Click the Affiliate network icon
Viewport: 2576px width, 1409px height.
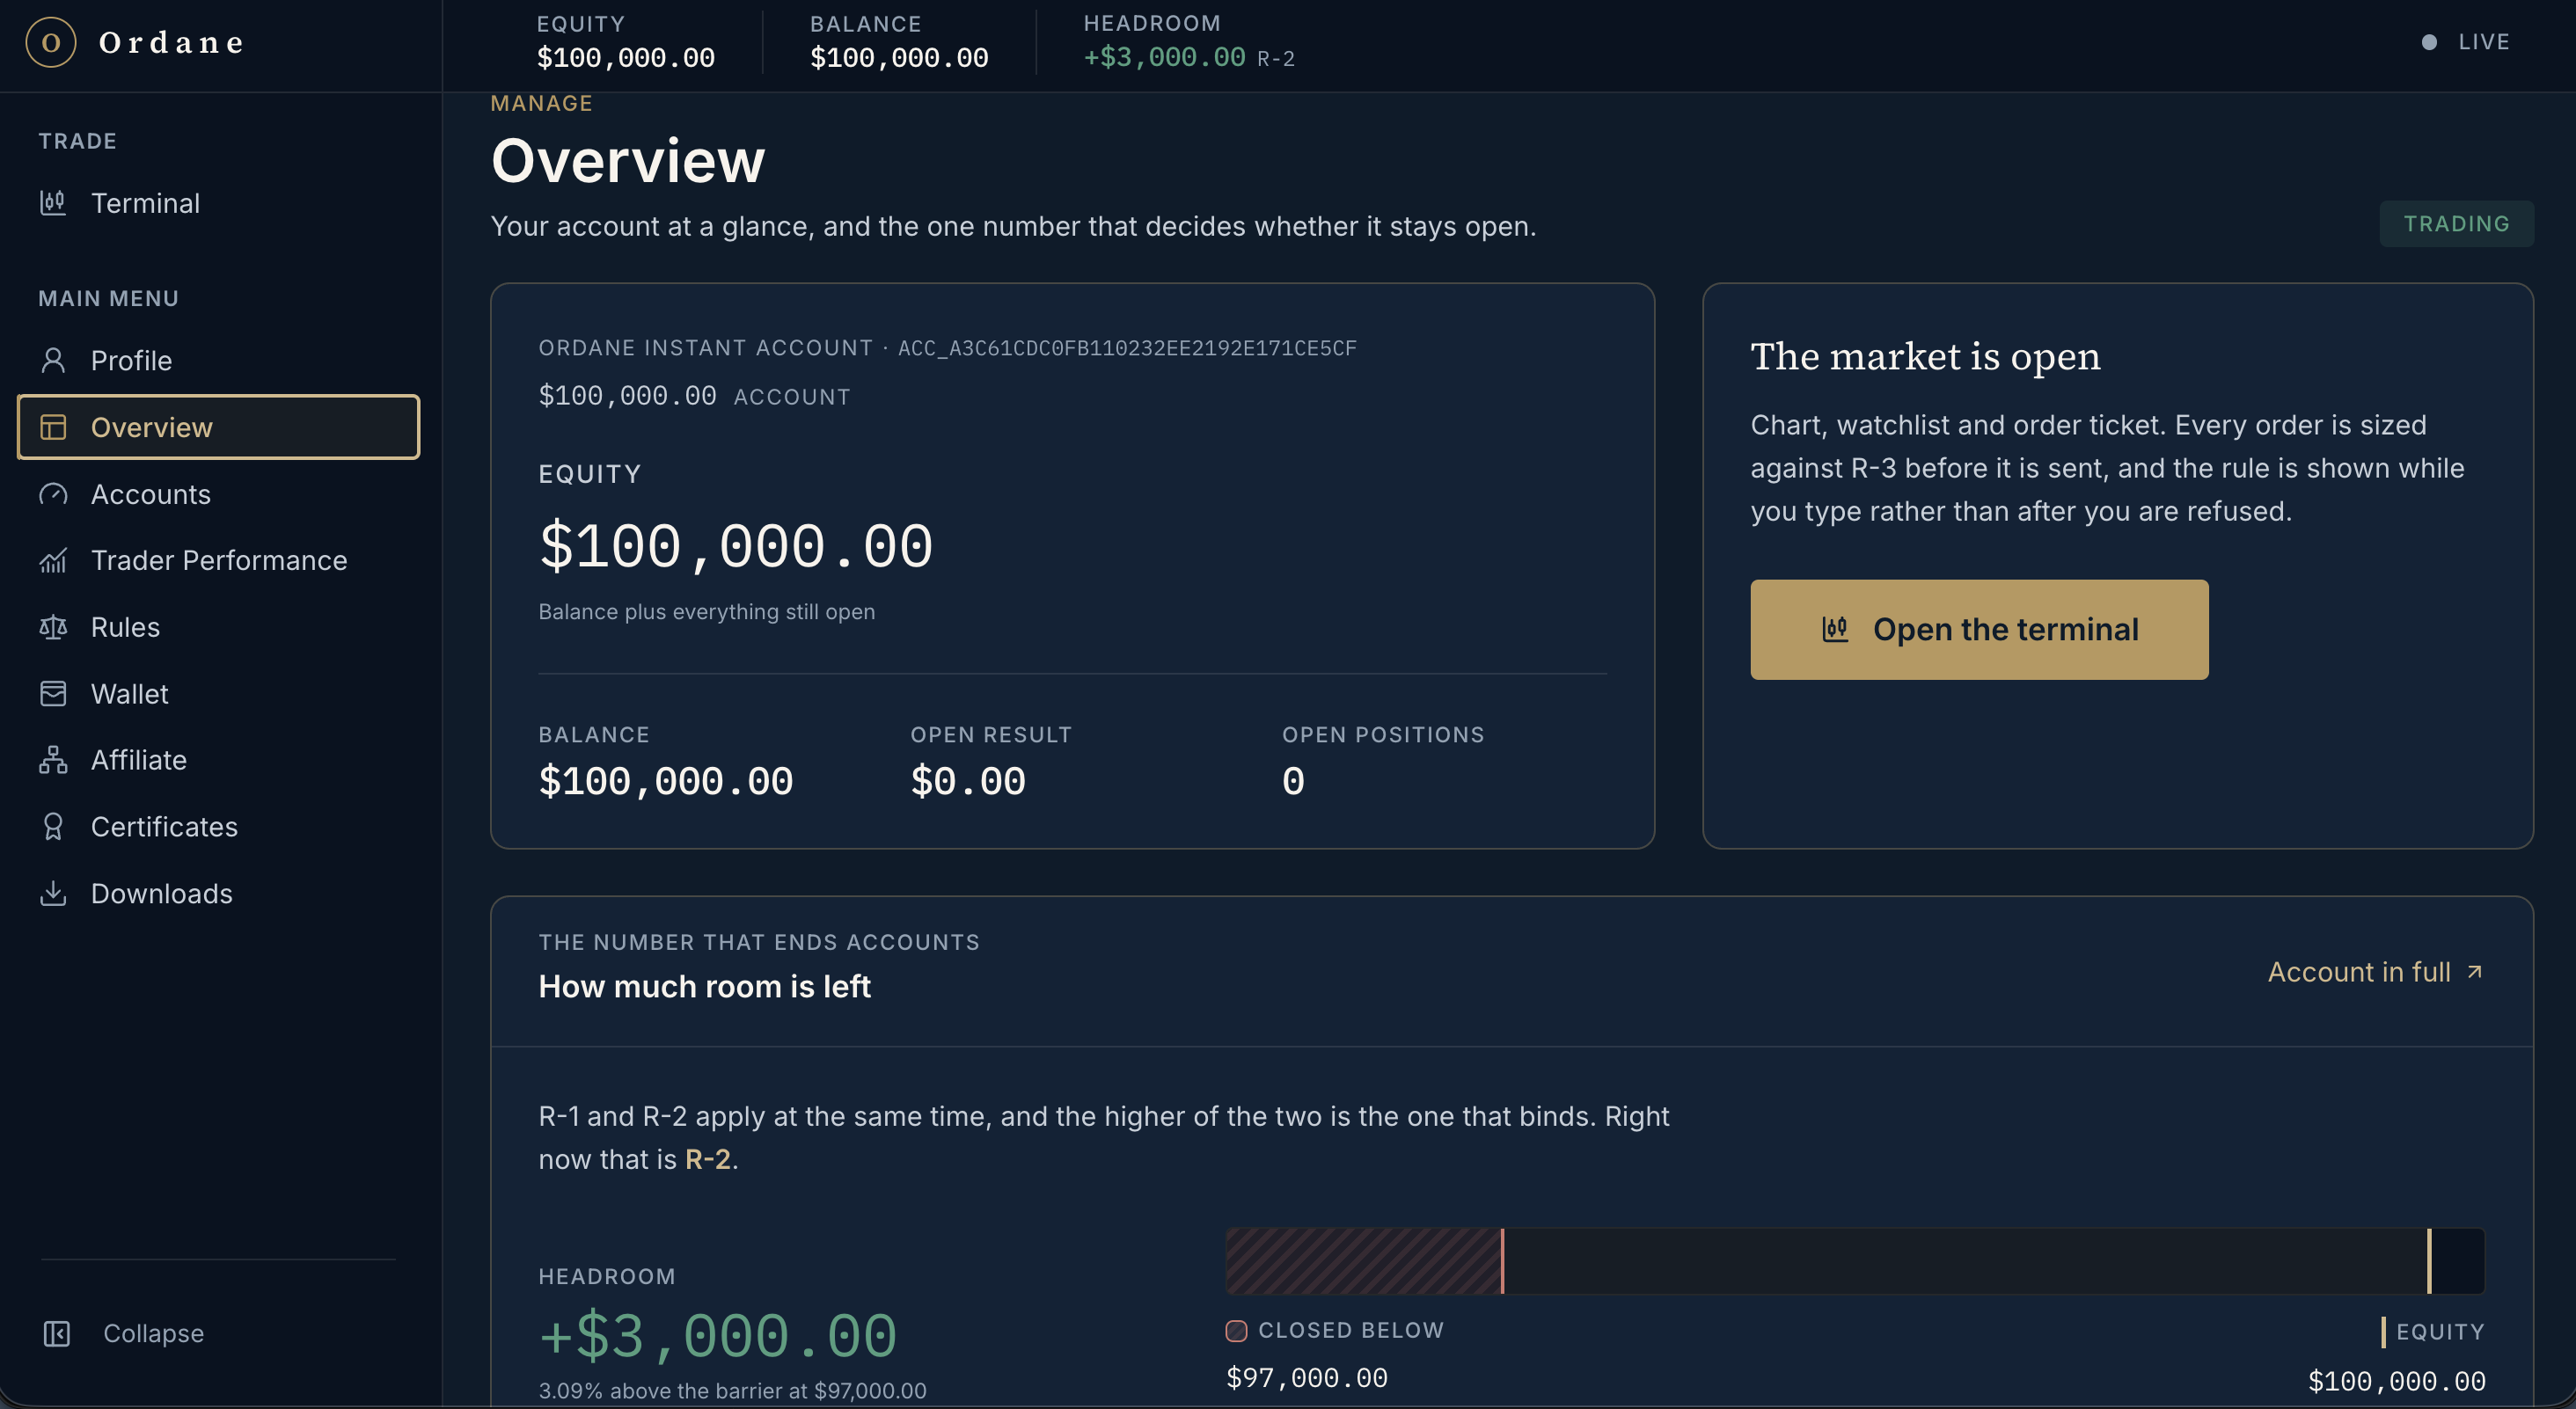pyautogui.click(x=53, y=760)
